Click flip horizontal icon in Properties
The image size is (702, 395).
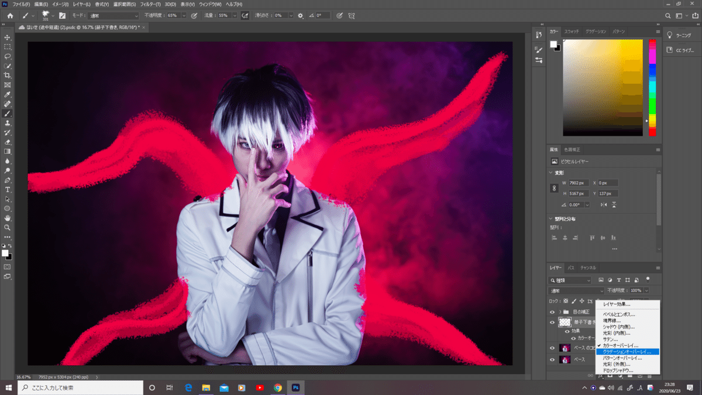click(x=604, y=205)
